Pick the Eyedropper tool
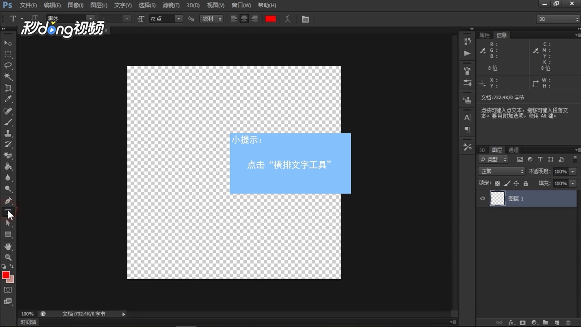 click(x=8, y=99)
